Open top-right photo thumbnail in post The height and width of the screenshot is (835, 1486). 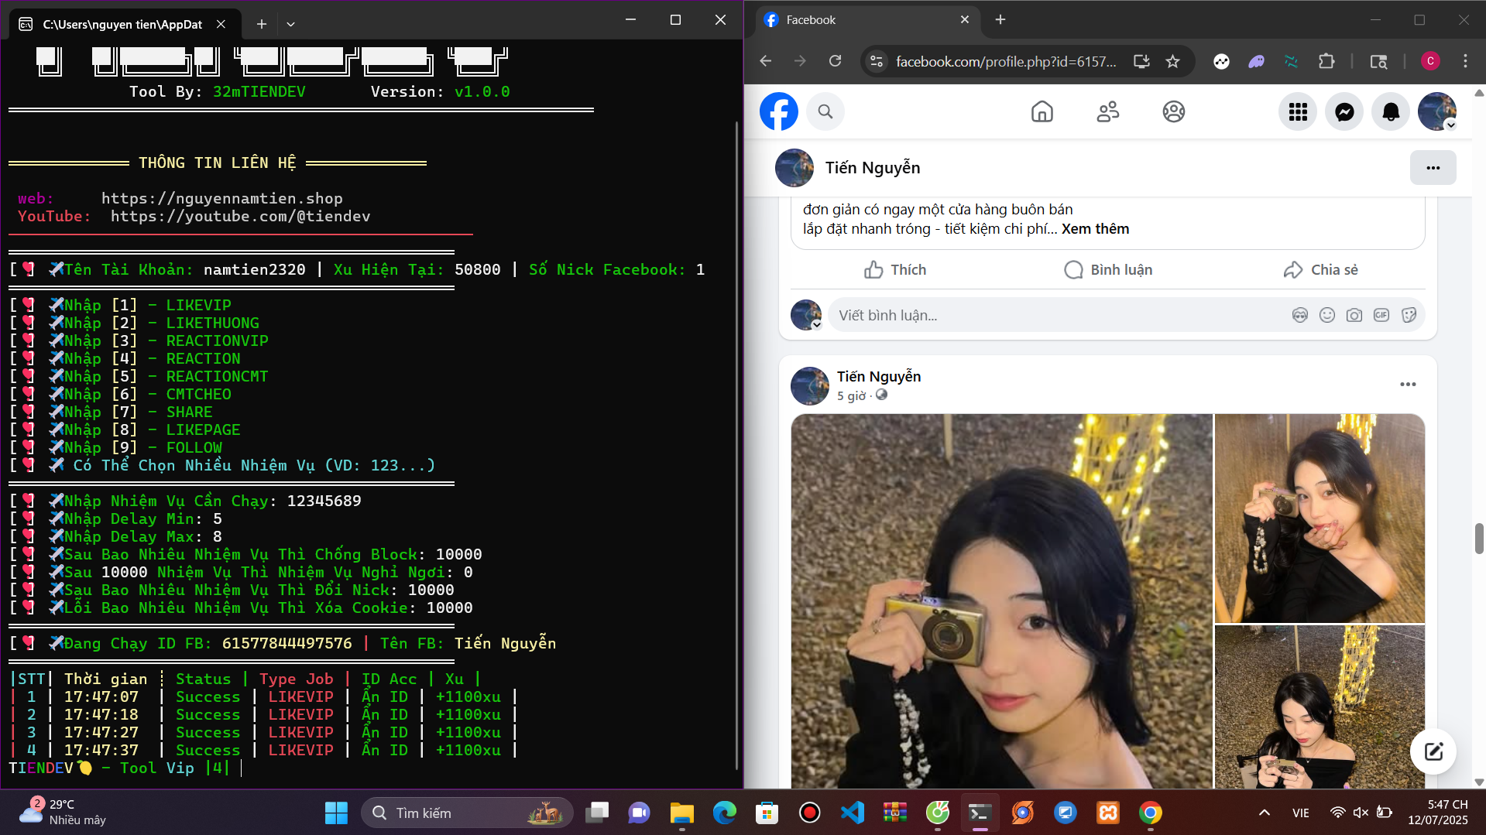1320,518
